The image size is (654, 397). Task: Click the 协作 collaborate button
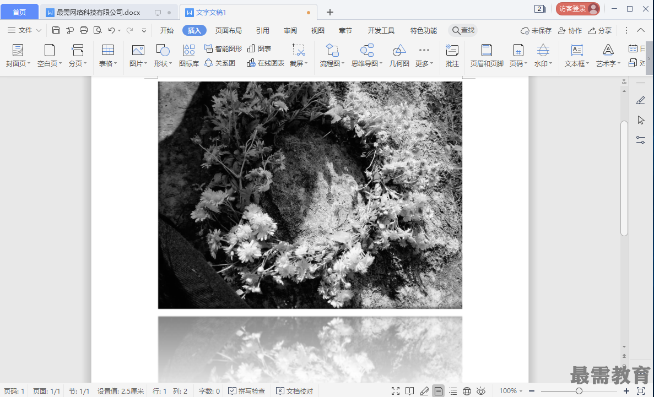click(x=570, y=30)
